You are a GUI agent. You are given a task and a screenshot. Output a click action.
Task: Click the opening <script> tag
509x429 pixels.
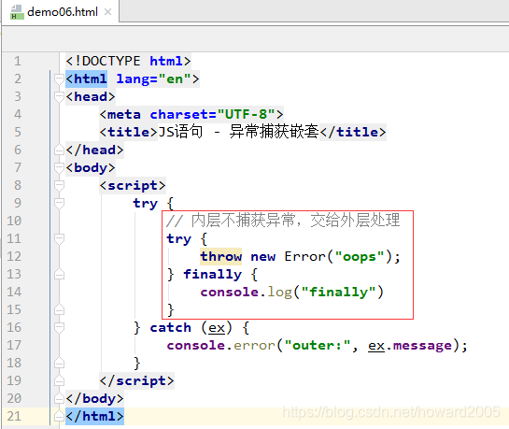[133, 185]
